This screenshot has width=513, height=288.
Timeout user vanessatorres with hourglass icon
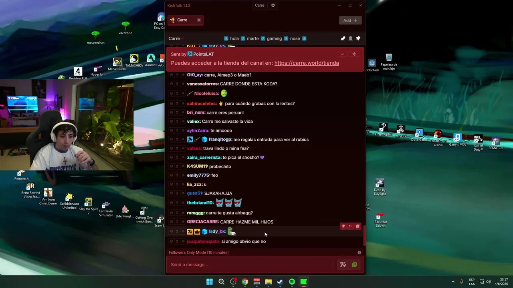(177, 84)
